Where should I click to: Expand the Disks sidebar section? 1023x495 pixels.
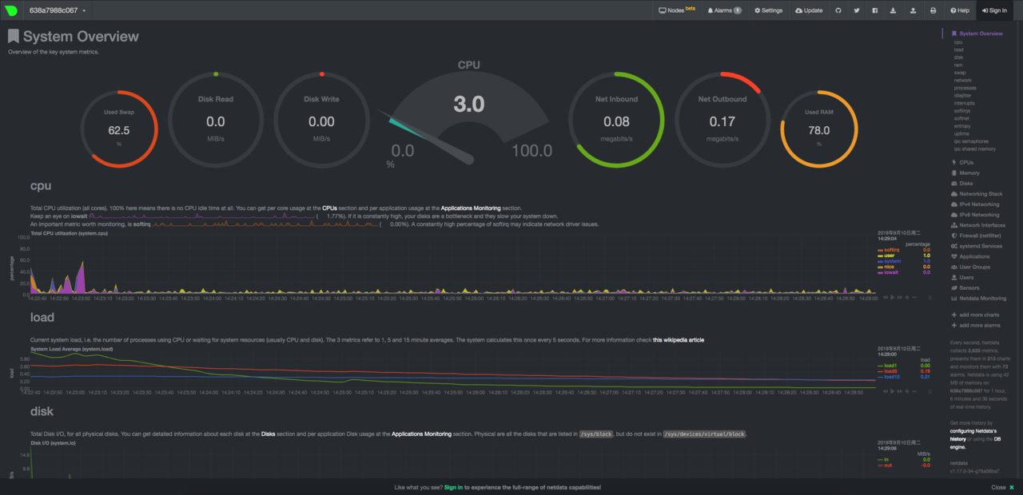click(962, 183)
